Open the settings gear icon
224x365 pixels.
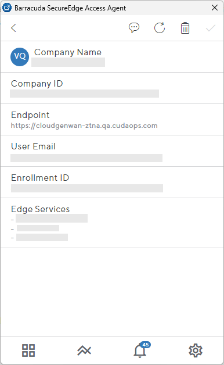pos(196,350)
